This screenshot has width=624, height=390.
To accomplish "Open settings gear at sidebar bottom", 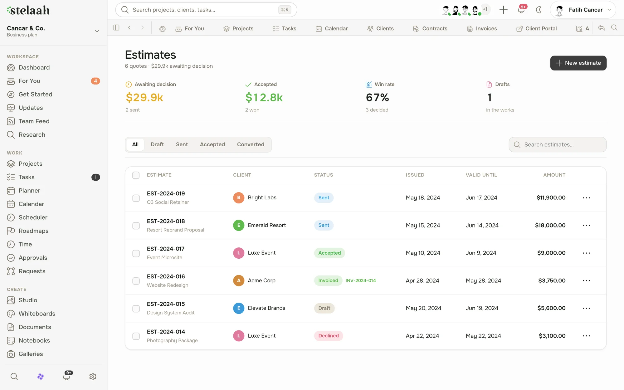I will point(93,376).
